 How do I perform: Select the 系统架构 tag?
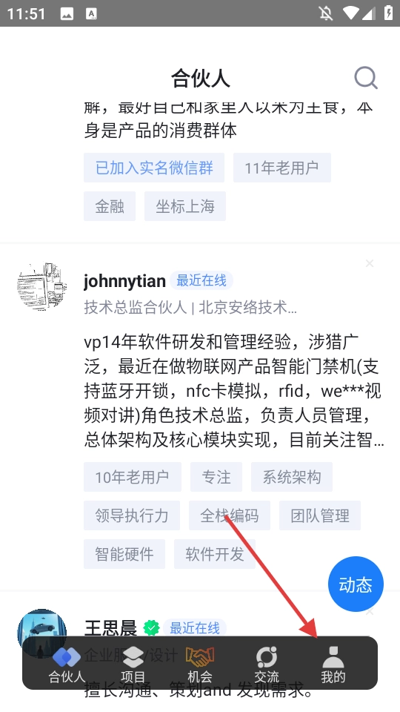[292, 477]
